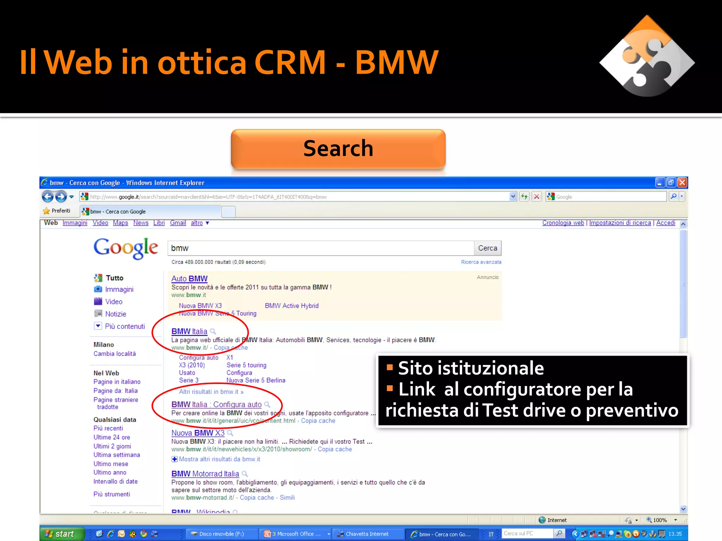Click the magnifier in IE search box
This screenshot has width=722, height=541.
[x=674, y=196]
